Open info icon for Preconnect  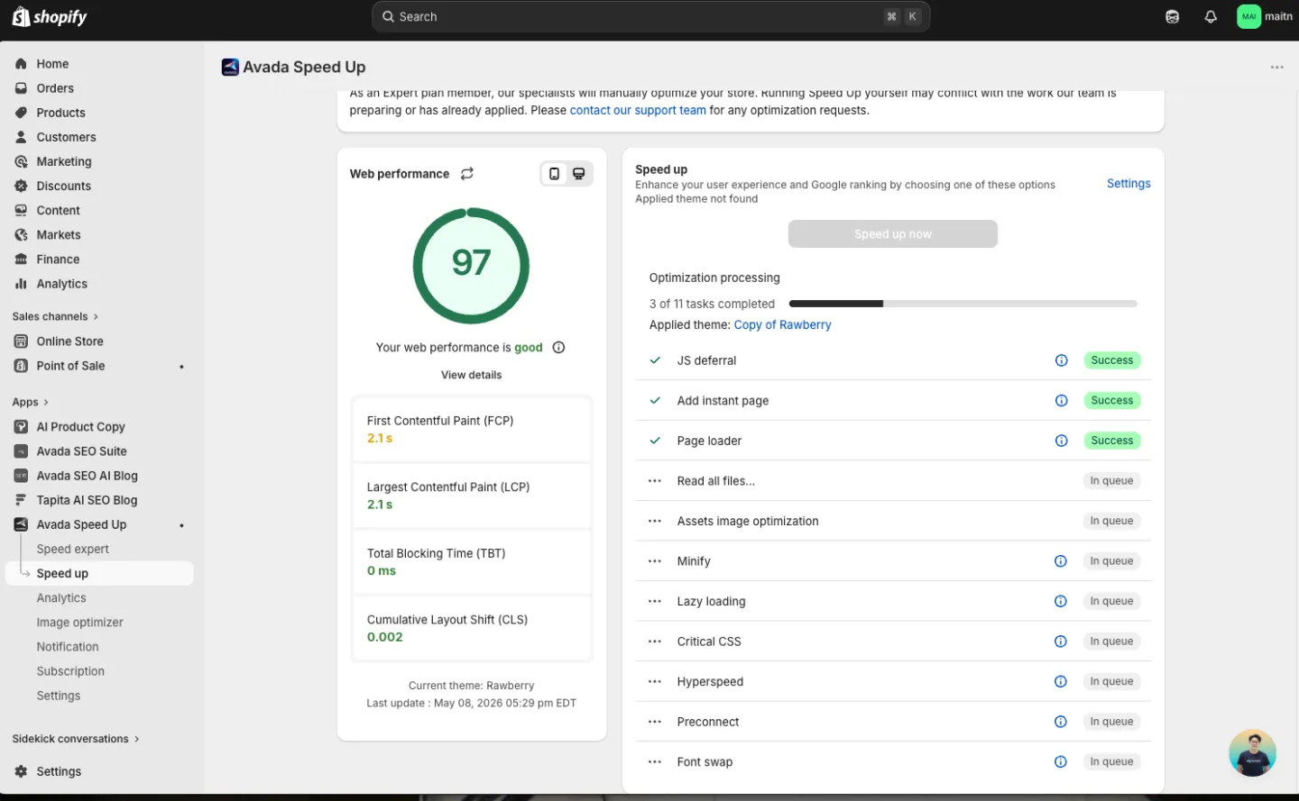pos(1061,722)
